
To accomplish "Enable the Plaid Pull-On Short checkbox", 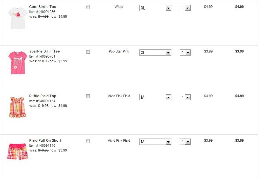I will (x=88, y=141).
